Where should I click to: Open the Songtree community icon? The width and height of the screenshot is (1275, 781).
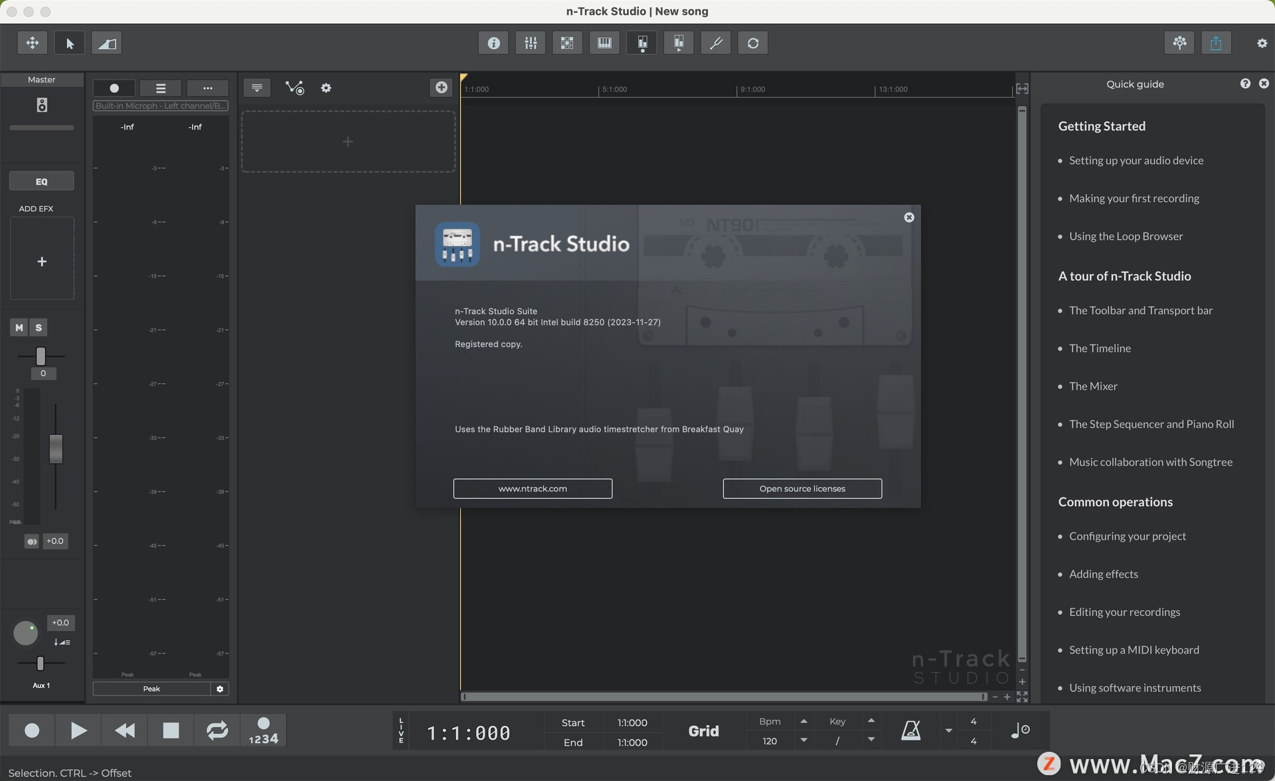click(1179, 43)
